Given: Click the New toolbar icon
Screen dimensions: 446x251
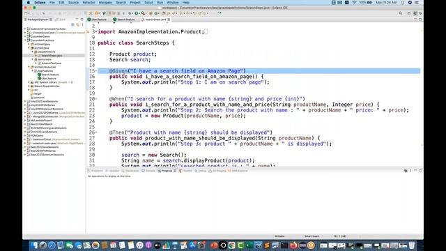Looking at the screenshot, I should tap(26, 13).
